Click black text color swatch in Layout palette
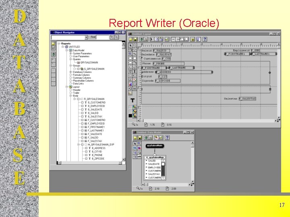 tap(130, 116)
